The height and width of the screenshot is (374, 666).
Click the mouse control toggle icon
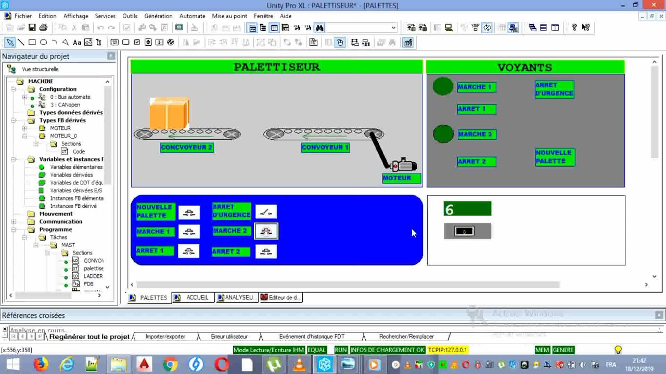coord(340,43)
